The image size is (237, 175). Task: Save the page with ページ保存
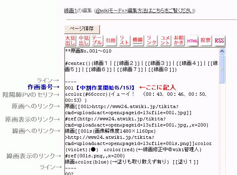click(82, 29)
